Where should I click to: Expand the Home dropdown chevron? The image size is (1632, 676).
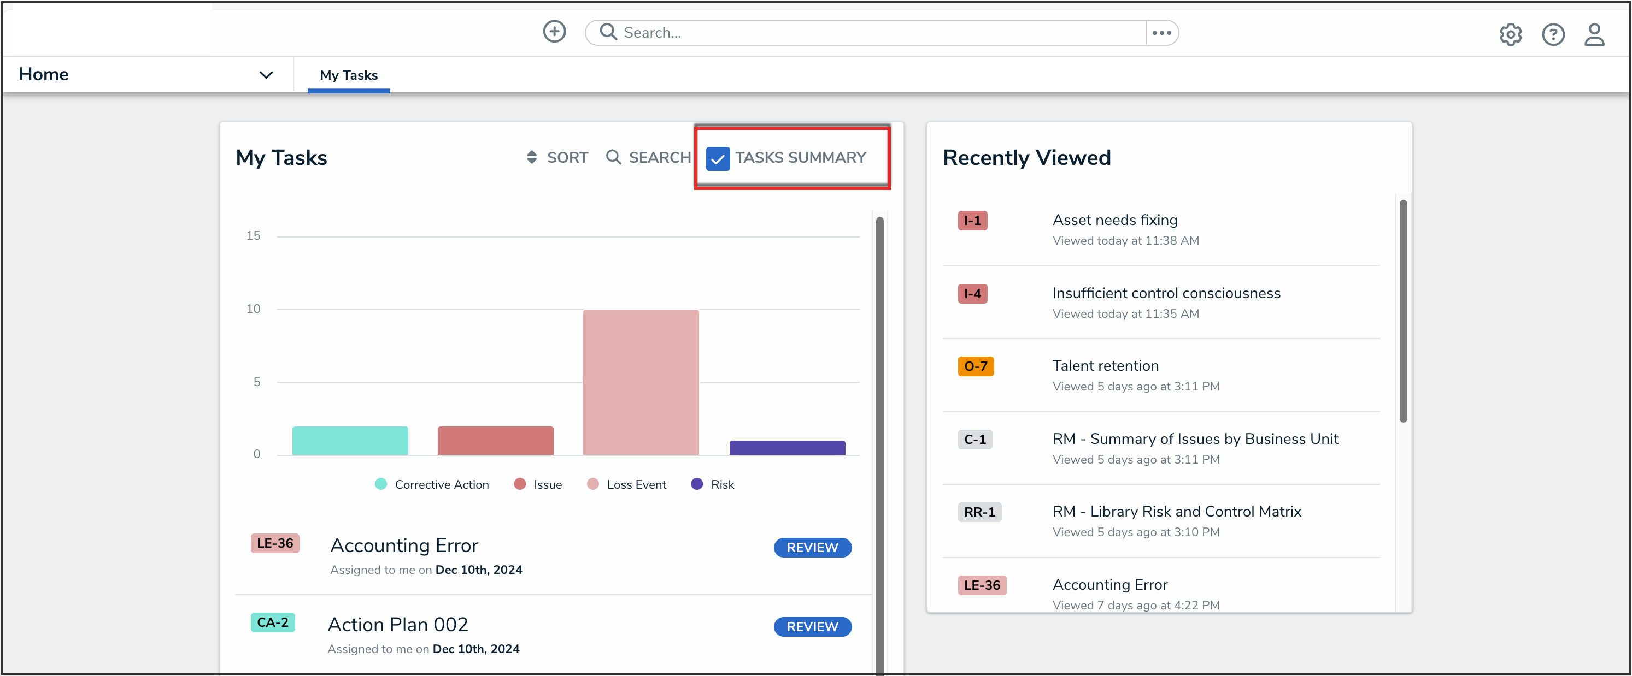pyautogui.click(x=266, y=75)
